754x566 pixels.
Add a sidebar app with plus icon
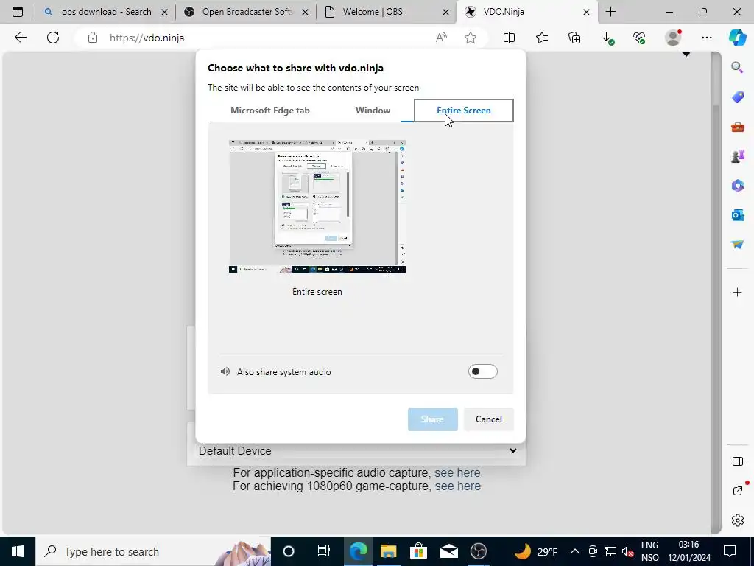click(737, 292)
